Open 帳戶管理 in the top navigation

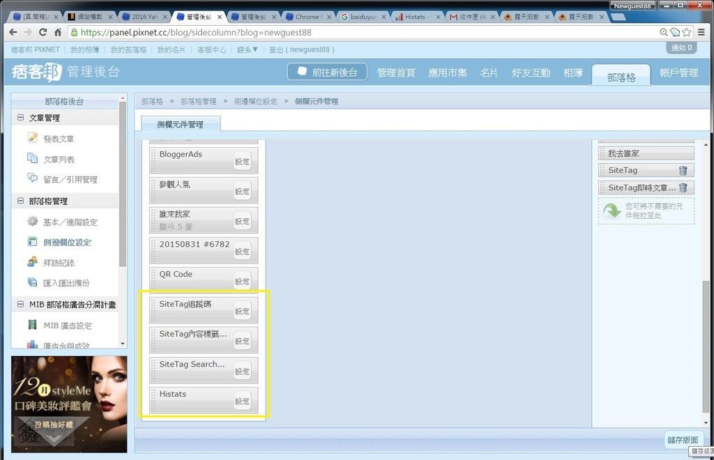coord(679,72)
